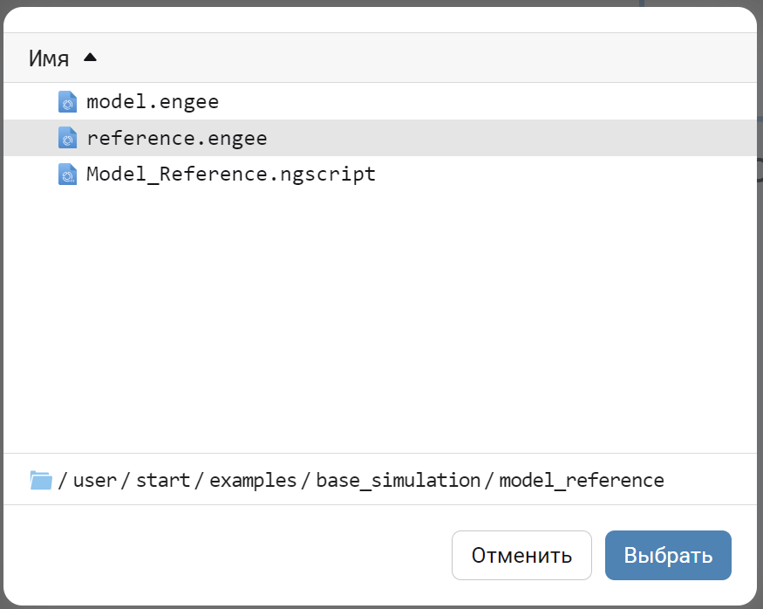Select the model.engee file name
763x609 pixels.
(x=153, y=102)
